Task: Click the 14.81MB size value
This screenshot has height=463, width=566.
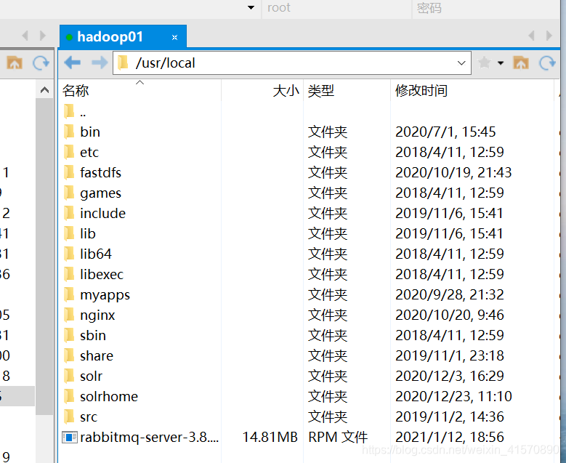Action: 270,437
